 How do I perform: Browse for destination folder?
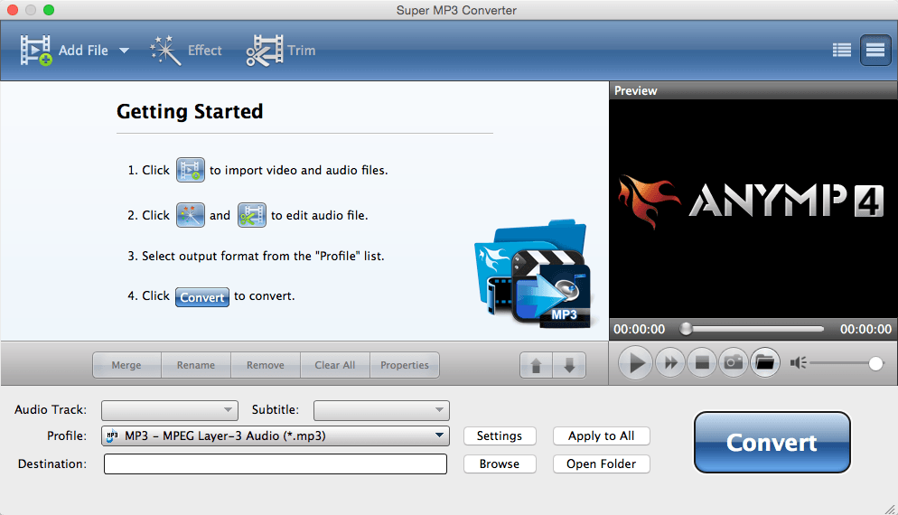pos(500,464)
